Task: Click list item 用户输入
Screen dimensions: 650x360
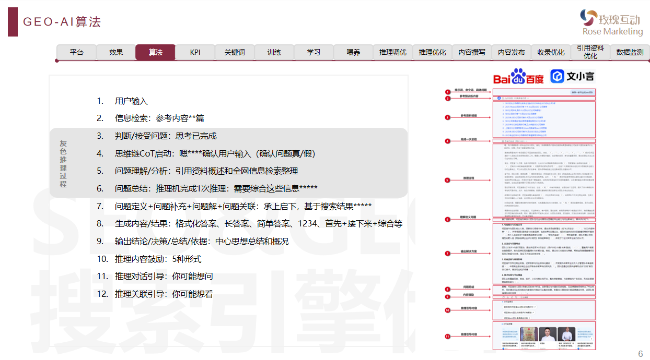Action: coord(131,101)
